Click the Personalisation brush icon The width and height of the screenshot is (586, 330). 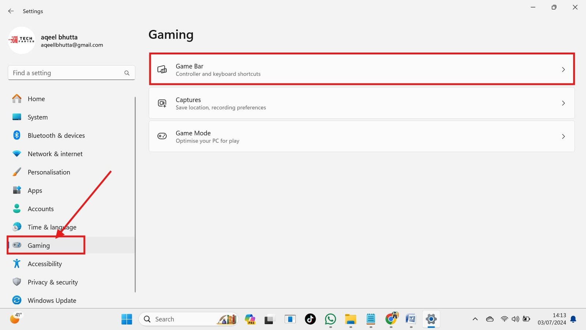point(17,172)
